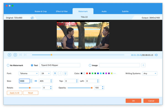Mute audio with the speaker icon
166x109 pixels.
156,55
